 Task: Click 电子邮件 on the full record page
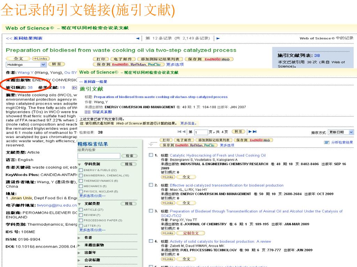pyautogui.click(x=123, y=59)
